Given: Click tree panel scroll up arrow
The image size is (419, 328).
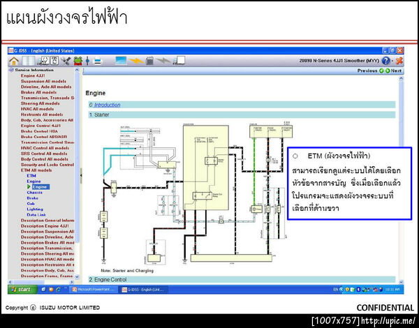Looking at the screenshot, I should point(77,70).
